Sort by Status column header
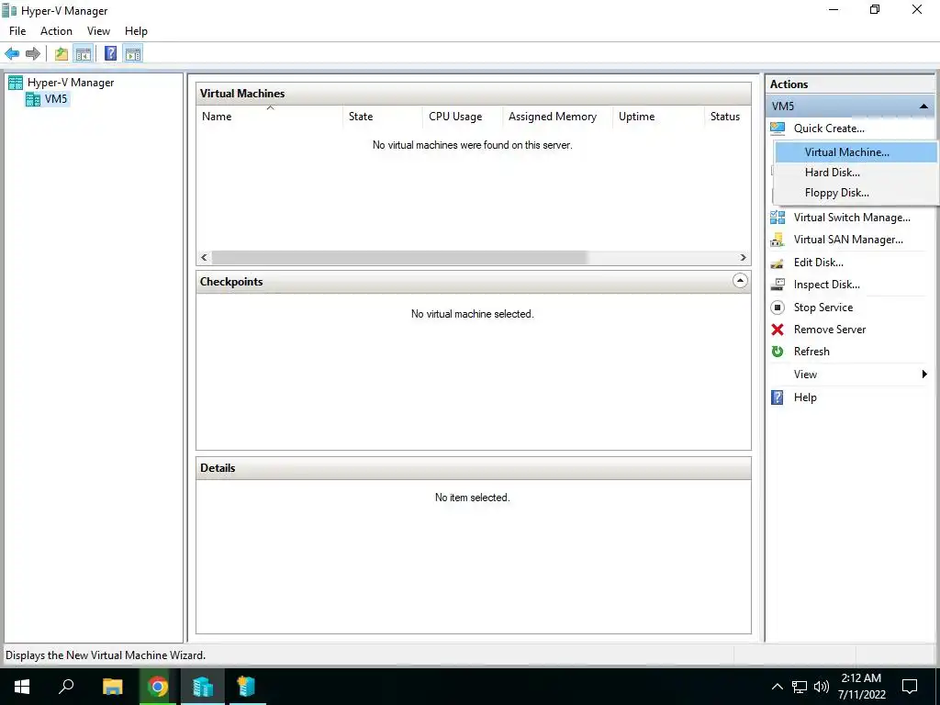 coord(727,117)
